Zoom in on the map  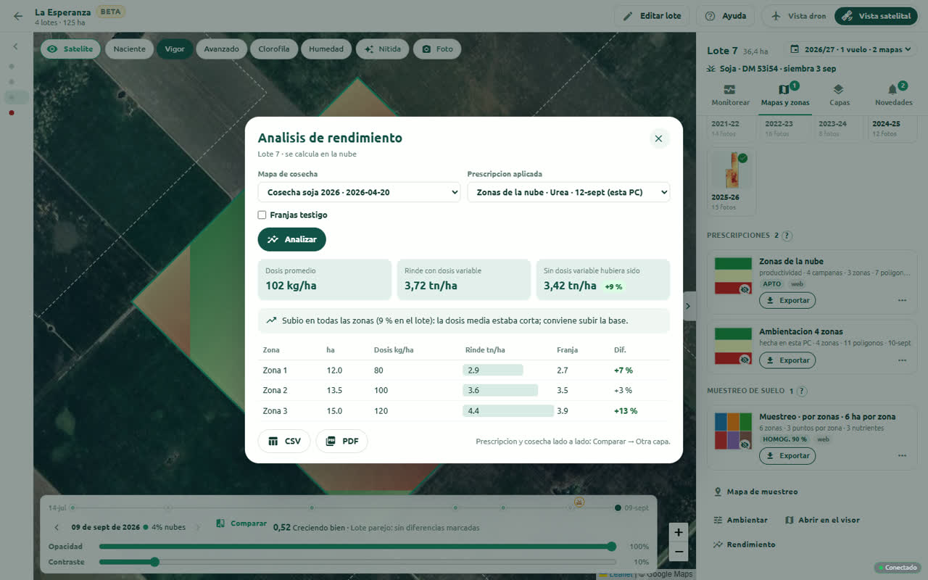(679, 532)
